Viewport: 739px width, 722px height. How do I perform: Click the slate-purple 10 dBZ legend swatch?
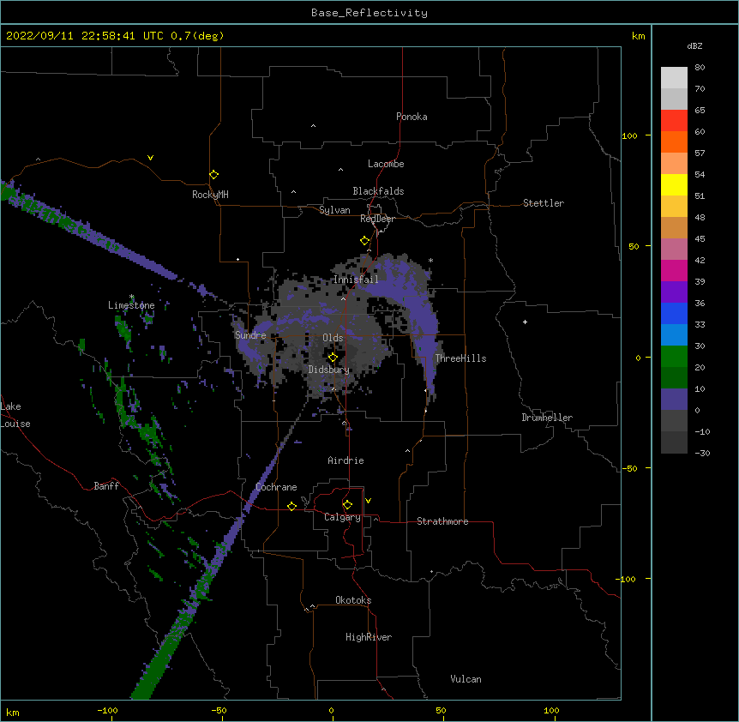674,400
